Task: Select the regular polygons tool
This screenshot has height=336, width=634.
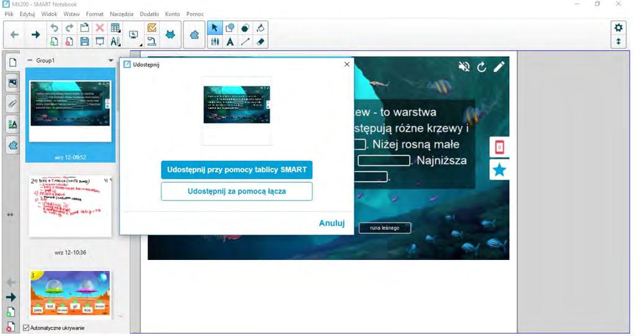Action: [x=245, y=28]
